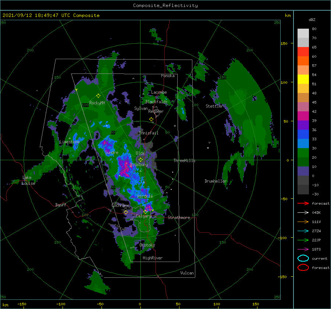The height and width of the screenshot is (309, 331).
Task: Click the yellow diamond marker under Cochrane
Action: [x=126, y=212]
